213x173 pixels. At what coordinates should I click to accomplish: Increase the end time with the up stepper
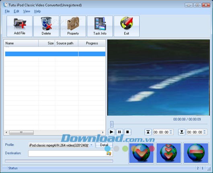[x=205, y=131]
